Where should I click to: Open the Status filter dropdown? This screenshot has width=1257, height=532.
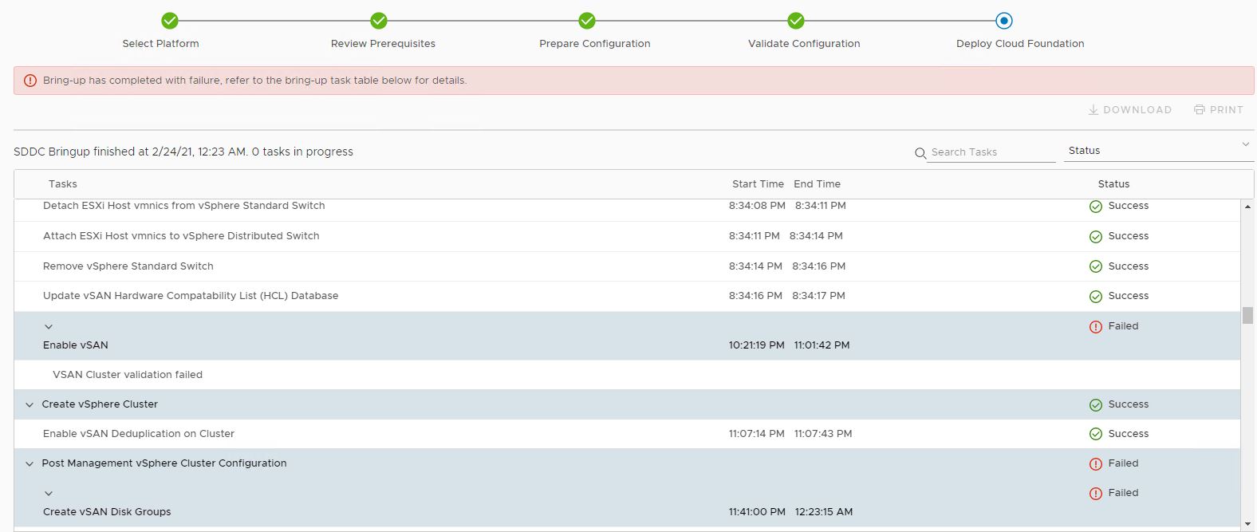1159,151
